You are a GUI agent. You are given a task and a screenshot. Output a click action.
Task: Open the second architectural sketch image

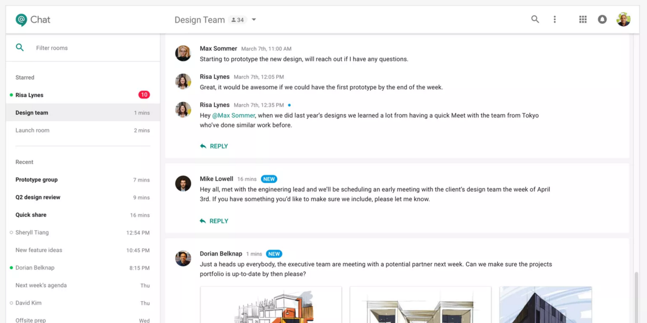click(421, 305)
